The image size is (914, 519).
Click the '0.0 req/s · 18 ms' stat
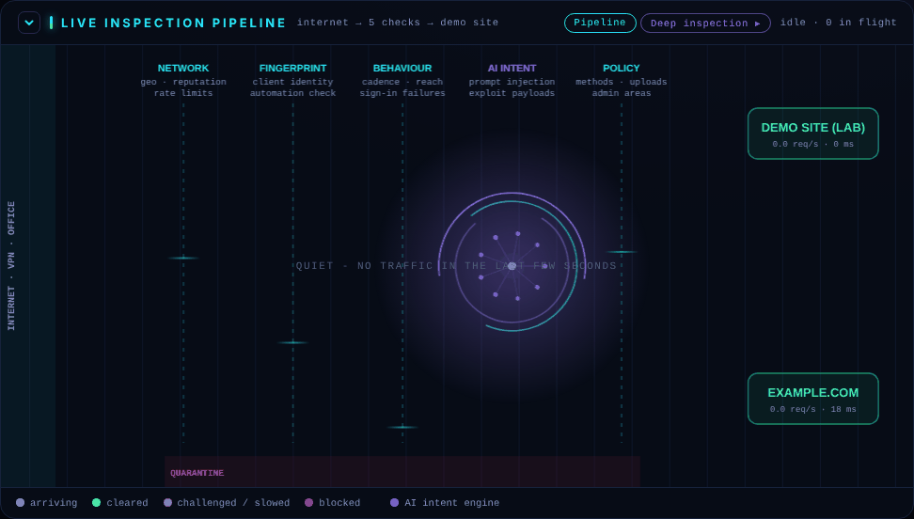pyautogui.click(x=813, y=409)
